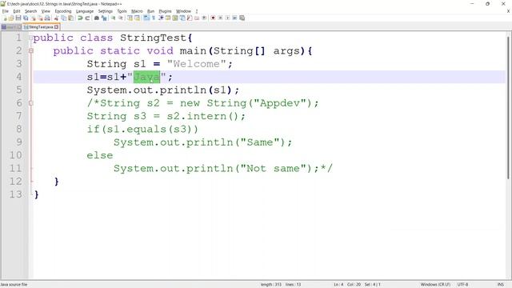The width and height of the screenshot is (512, 288).
Task: Click the Playback macro icon
Action: (x=227, y=18)
